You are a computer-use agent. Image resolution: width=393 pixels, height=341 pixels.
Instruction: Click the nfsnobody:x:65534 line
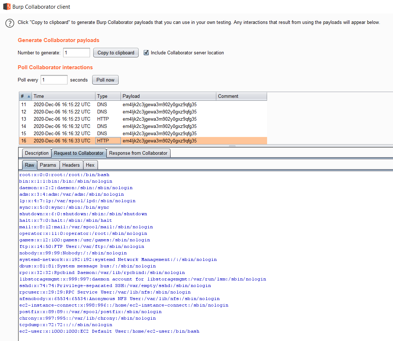[119, 299]
